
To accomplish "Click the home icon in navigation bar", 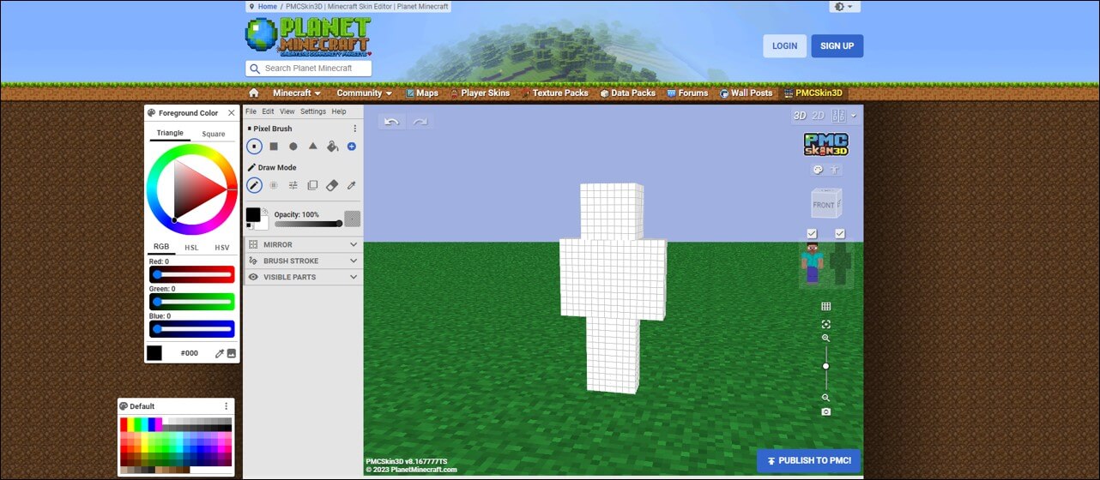I will coord(253,93).
